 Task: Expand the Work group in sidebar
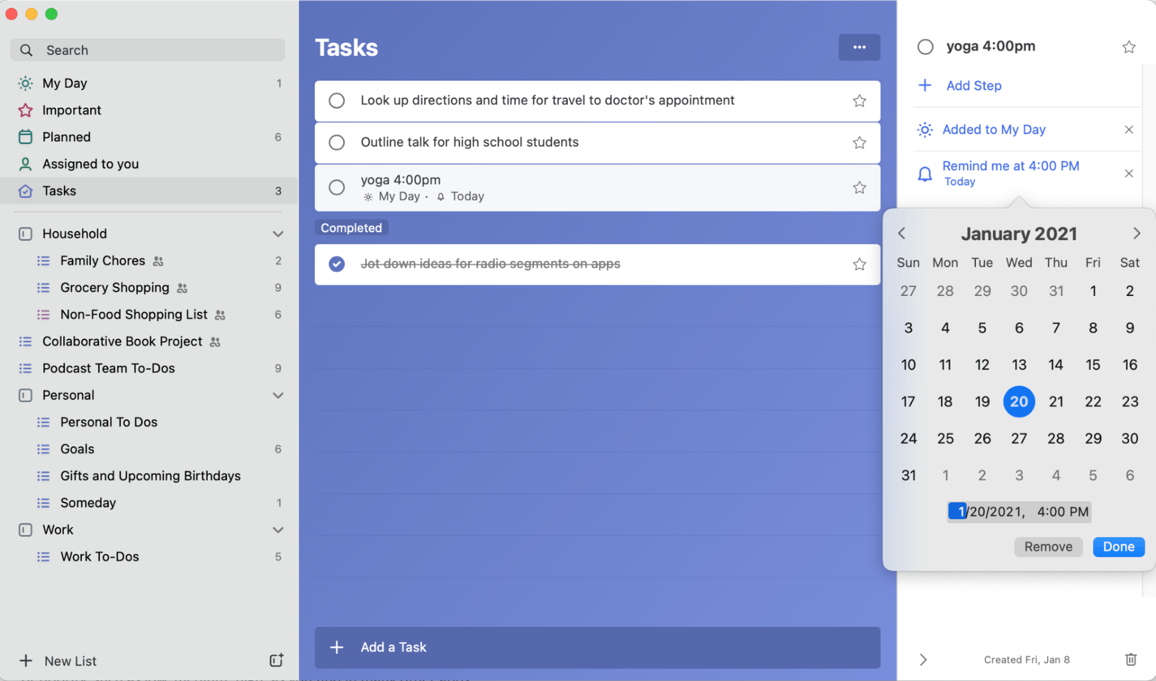276,529
